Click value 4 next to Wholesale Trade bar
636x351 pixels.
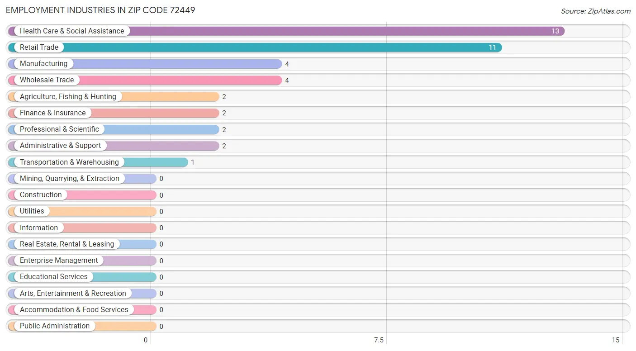(x=287, y=81)
